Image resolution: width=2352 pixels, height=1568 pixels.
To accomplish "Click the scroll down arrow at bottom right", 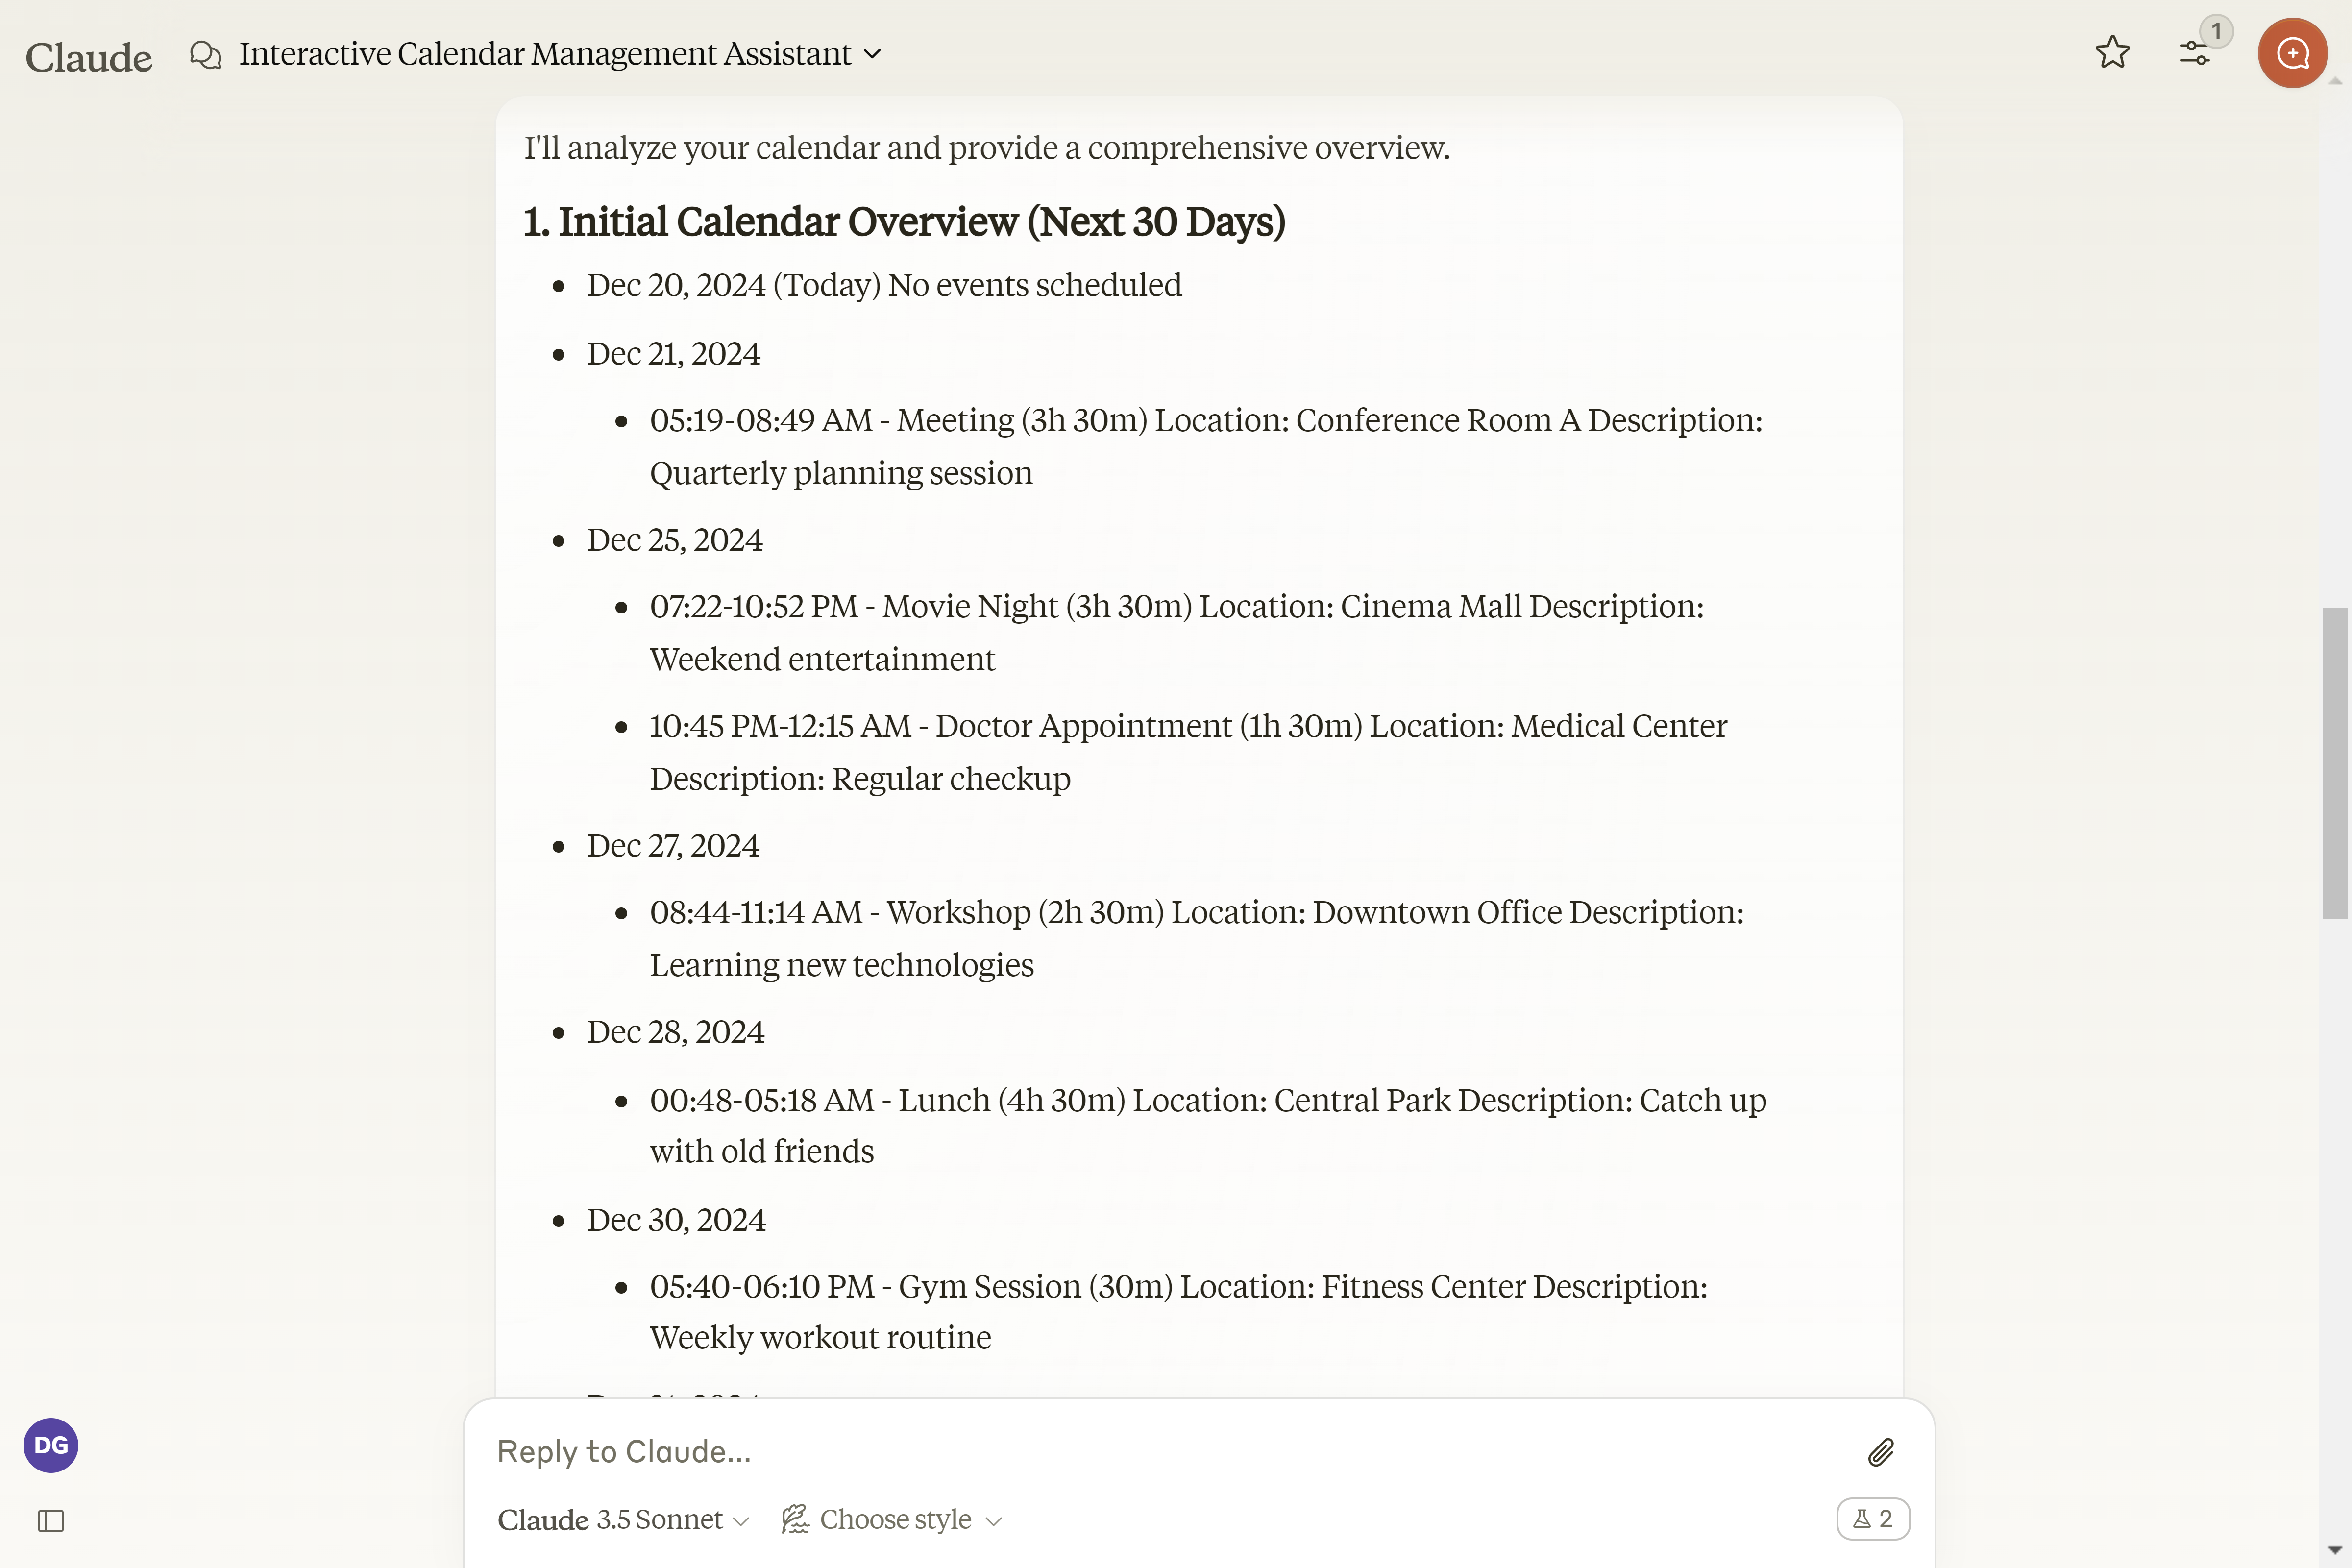I will point(2335,1550).
